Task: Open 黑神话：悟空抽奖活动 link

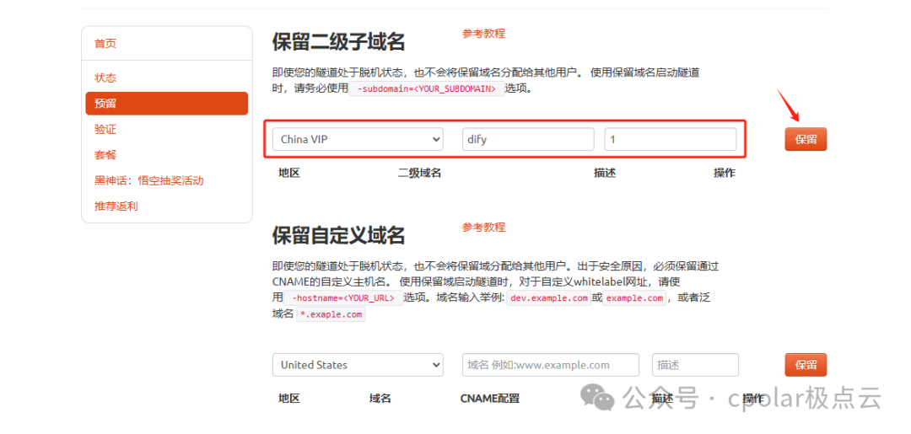Action: [x=148, y=180]
